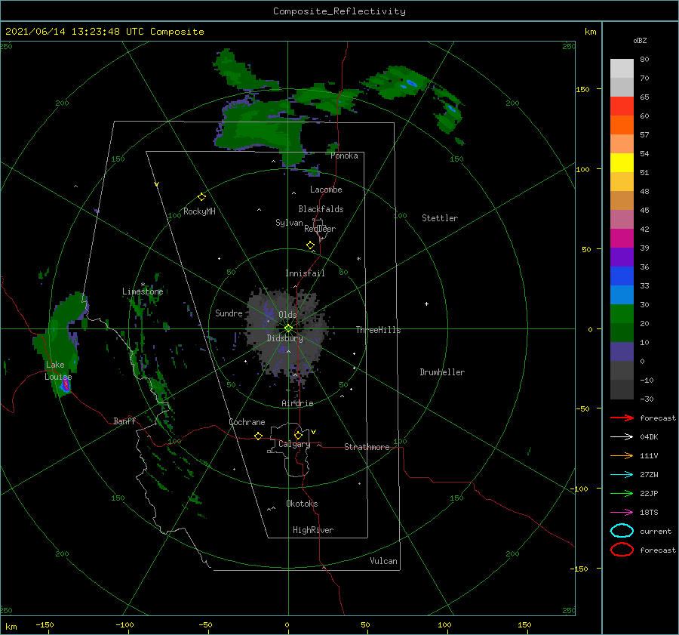Click the cyan 27ZW arrow in legend
This screenshot has width=679, height=635.
pyautogui.click(x=622, y=475)
